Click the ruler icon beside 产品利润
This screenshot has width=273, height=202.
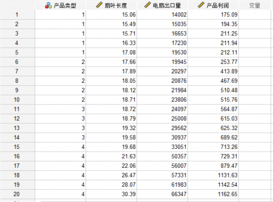point(201,5)
